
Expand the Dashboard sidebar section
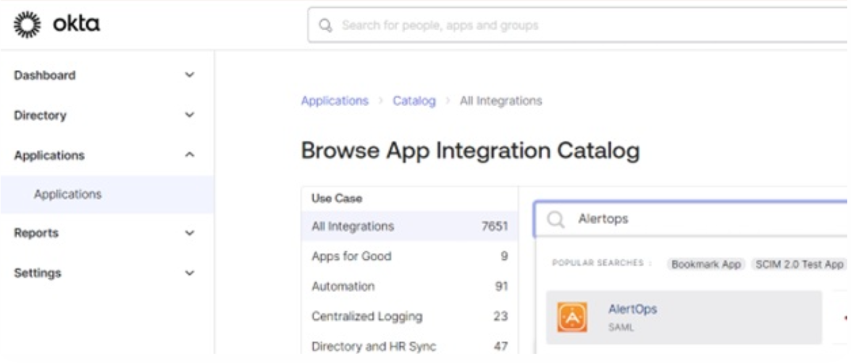click(x=190, y=75)
